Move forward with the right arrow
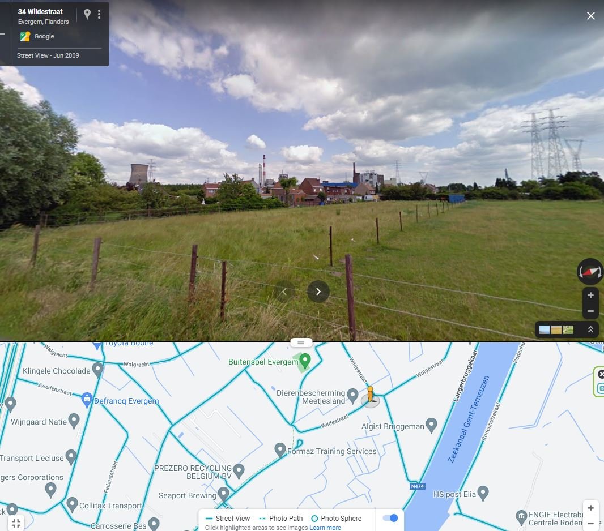 point(318,292)
